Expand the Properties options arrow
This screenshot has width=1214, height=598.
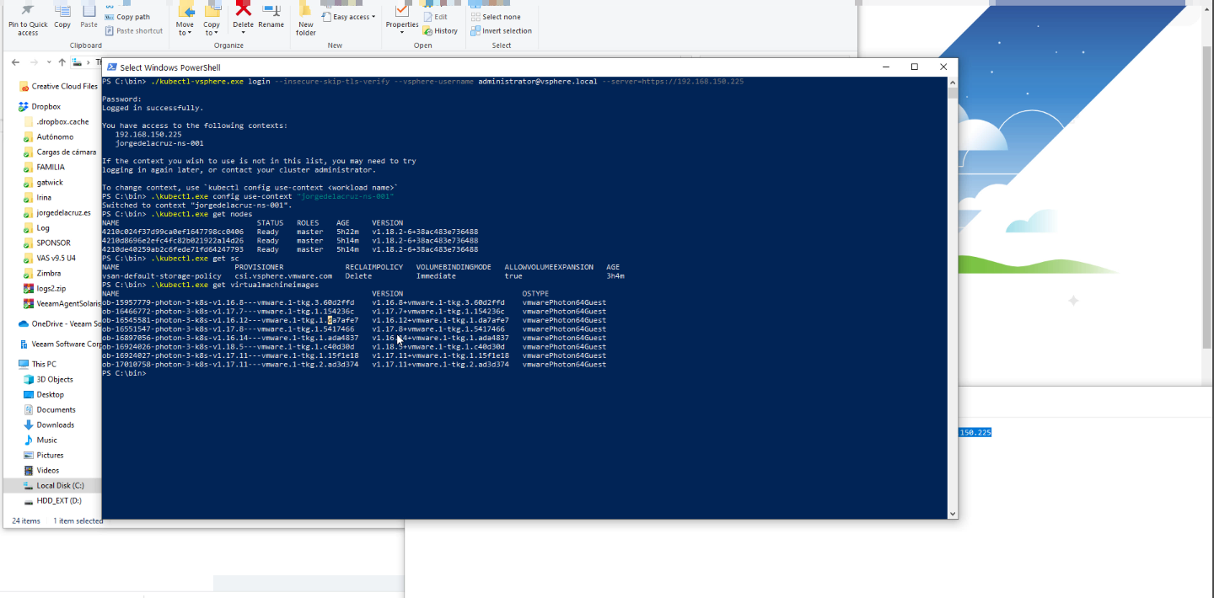pos(402,33)
